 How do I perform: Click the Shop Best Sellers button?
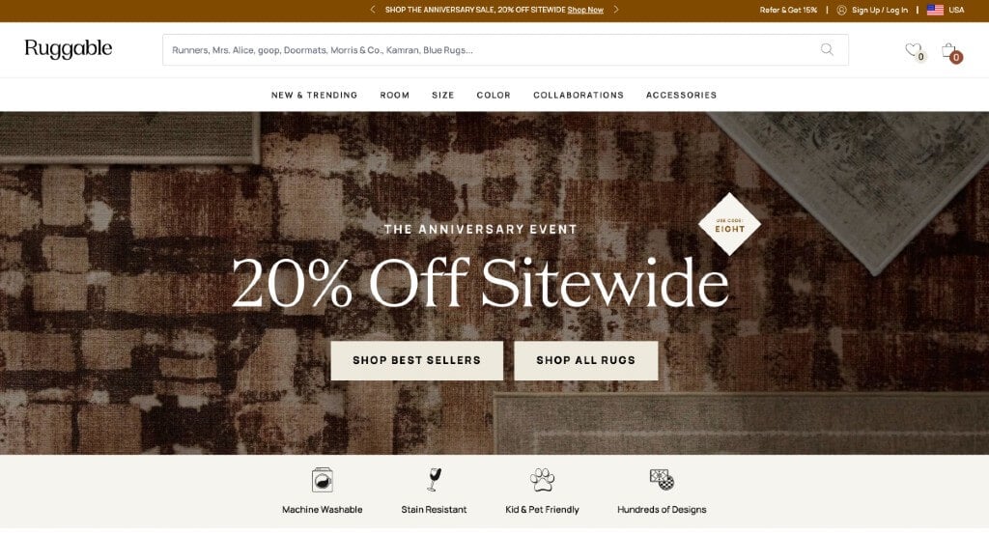pos(417,361)
